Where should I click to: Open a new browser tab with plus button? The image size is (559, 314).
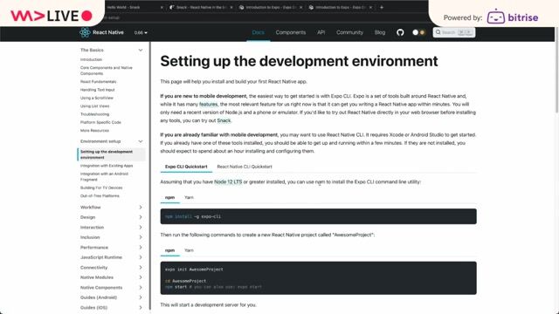click(382, 7)
